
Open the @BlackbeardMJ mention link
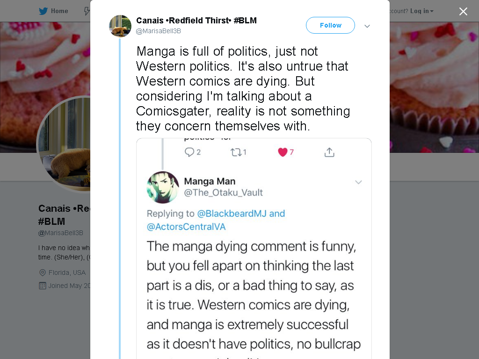[x=232, y=213]
